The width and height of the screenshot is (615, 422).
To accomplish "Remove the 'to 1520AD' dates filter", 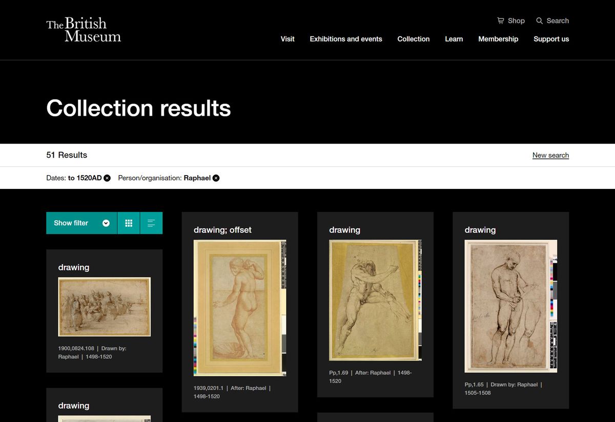I will pos(107,178).
